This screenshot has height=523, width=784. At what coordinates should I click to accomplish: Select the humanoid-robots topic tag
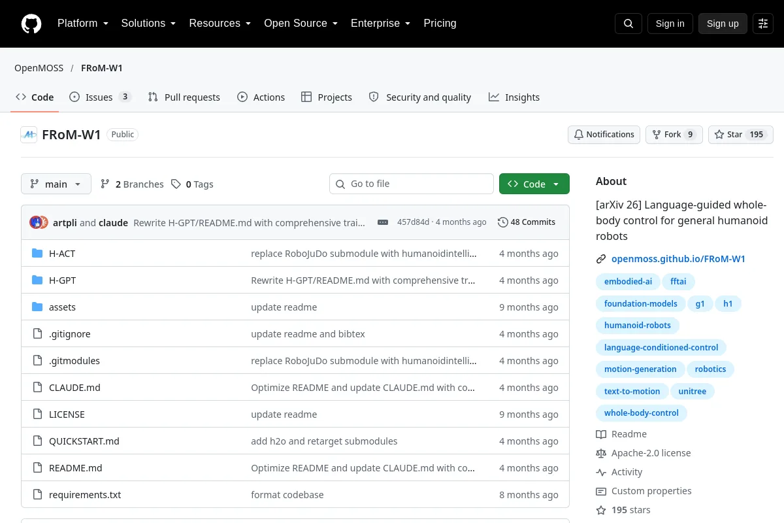coord(638,326)
